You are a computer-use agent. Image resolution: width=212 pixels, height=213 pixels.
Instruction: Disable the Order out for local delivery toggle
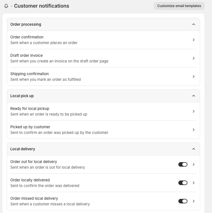183,164
